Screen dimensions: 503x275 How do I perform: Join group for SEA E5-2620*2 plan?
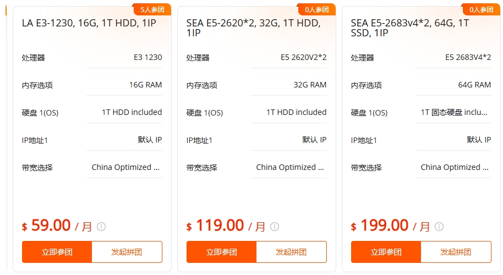pyautogui.click(x=221, y=252)
